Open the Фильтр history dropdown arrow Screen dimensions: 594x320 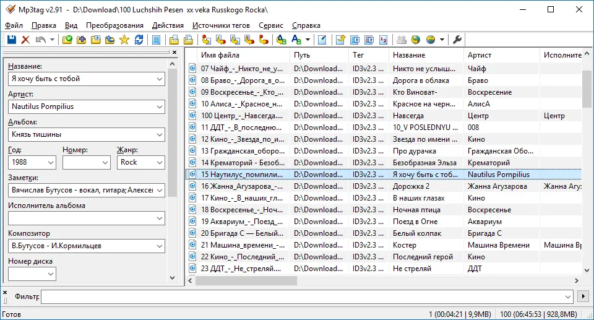[568, 296]
